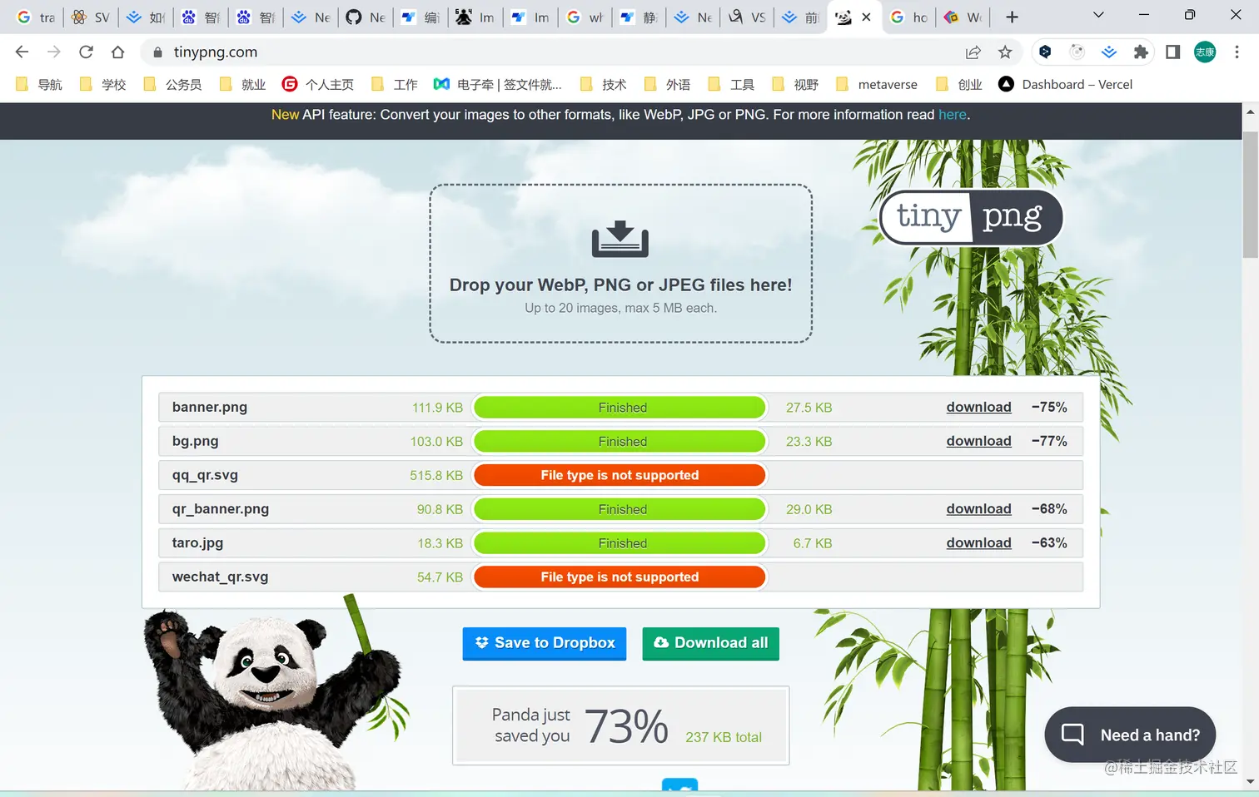
Task: Click the Download all button
Action: [710, 643]
